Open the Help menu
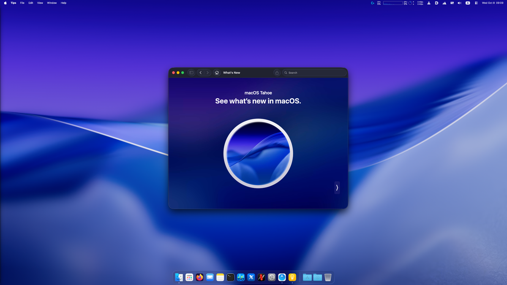Viewport: 507px width, 285px height. [63, 3]
